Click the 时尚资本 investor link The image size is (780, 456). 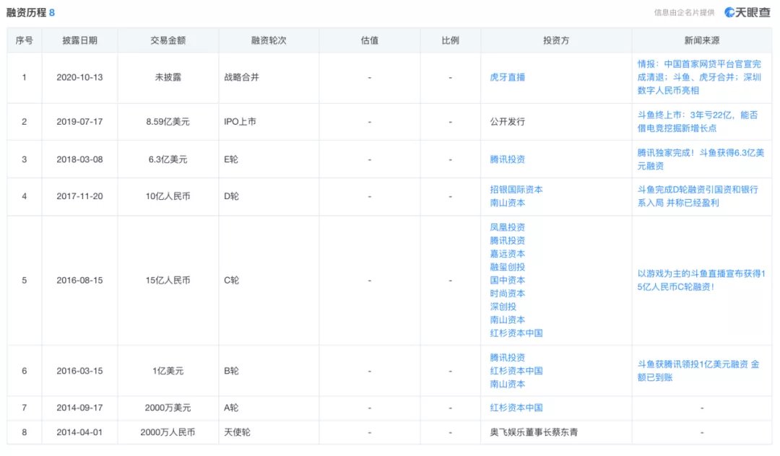pos(508,294)
